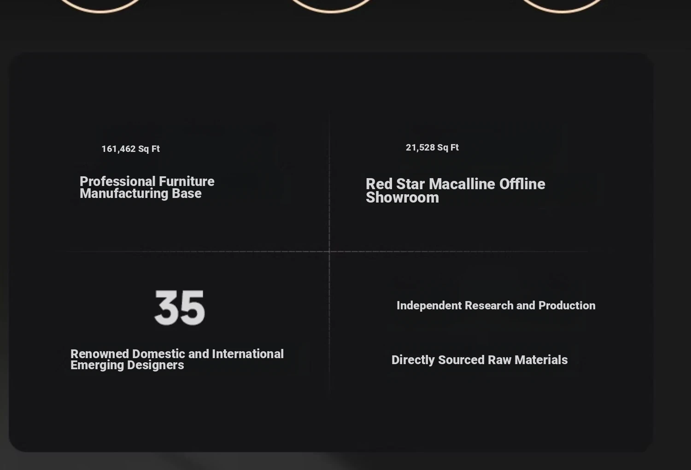Click Directly Sourced Raw Materials text
This screenshot has width=691, height=470.
coord(480,360)
